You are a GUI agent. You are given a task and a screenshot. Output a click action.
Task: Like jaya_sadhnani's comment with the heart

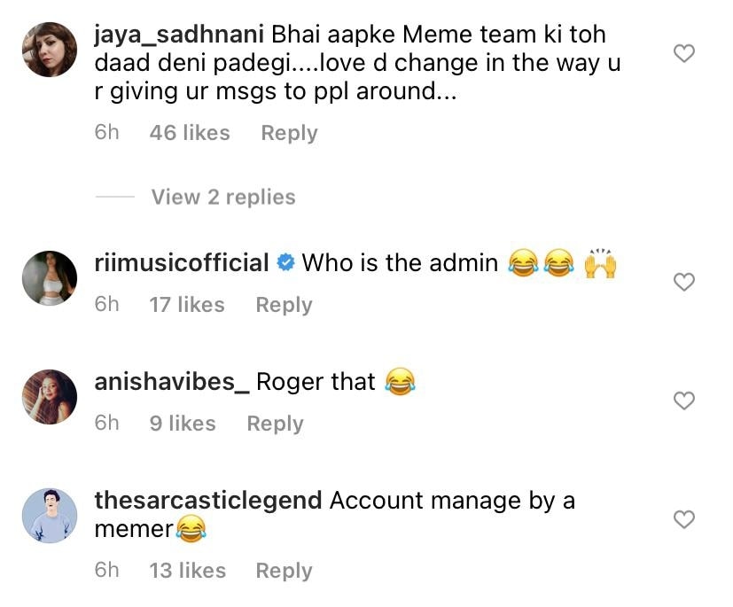(x=683, y=54)
